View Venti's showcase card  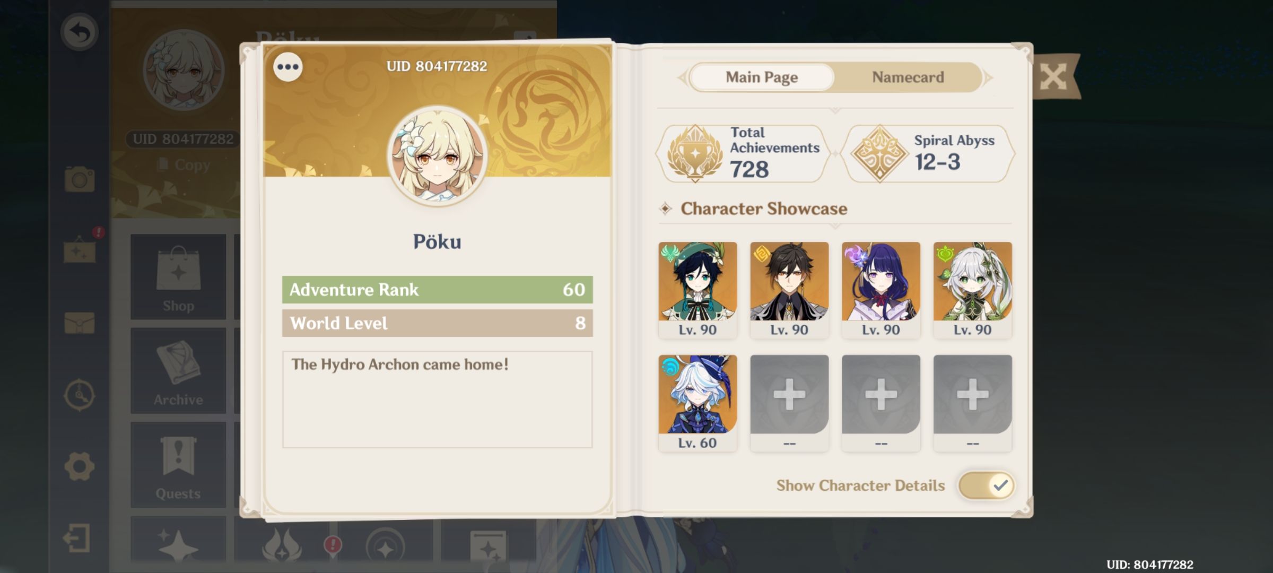click(x=697, y=290)
